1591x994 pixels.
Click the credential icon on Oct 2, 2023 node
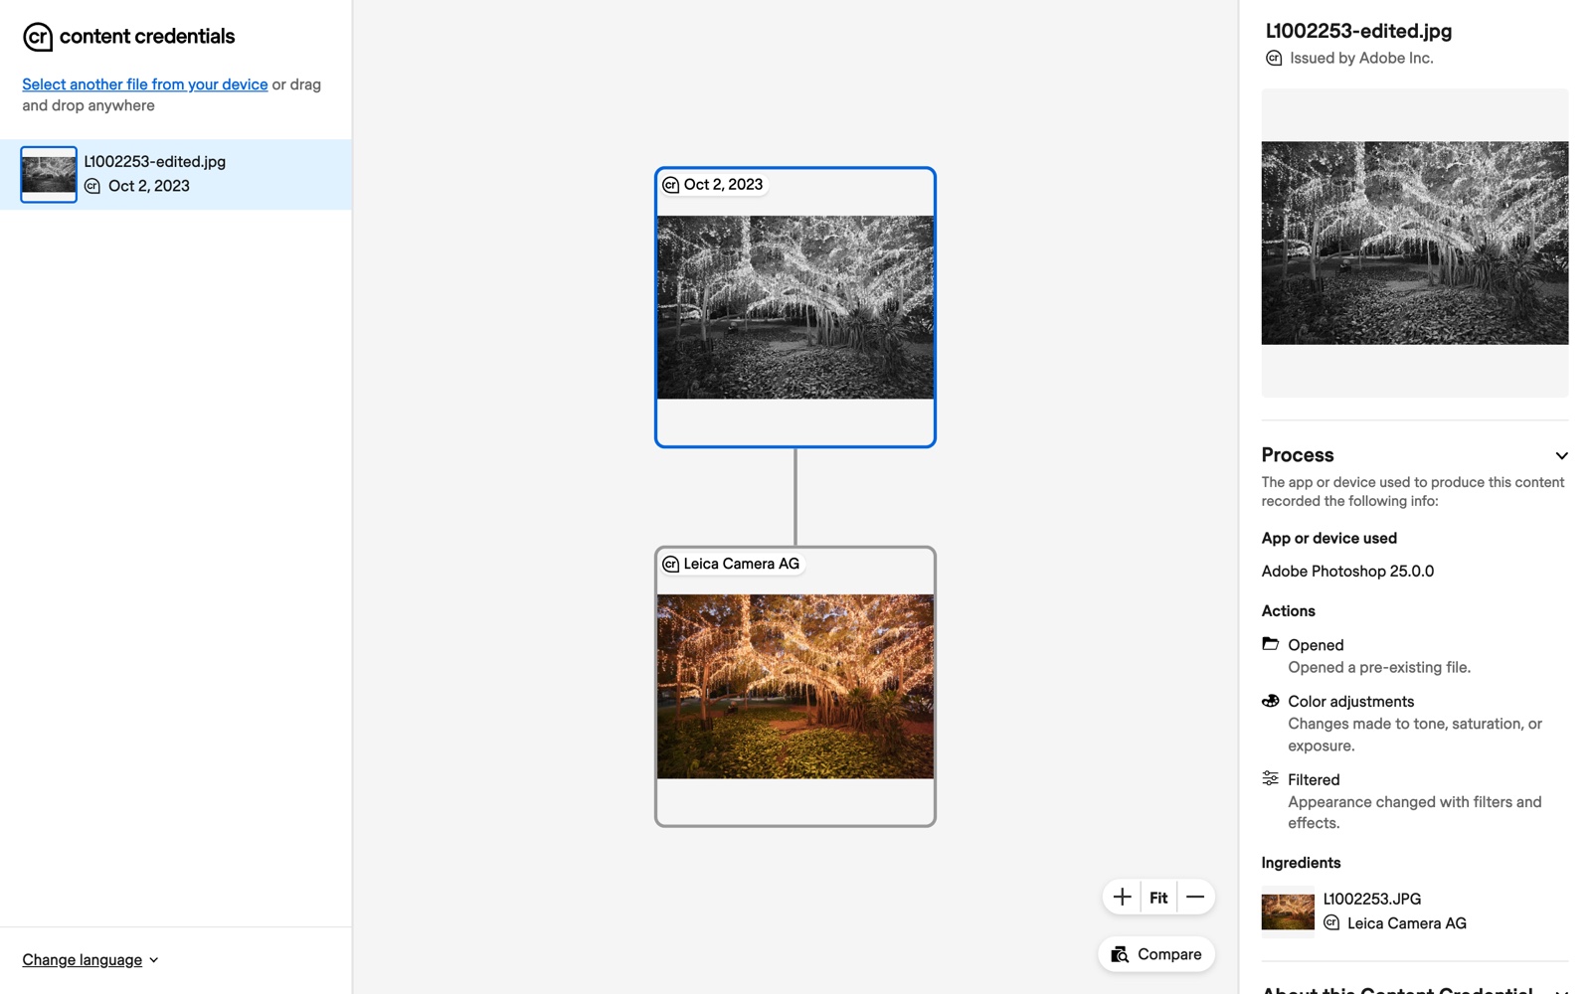(671, 185)
